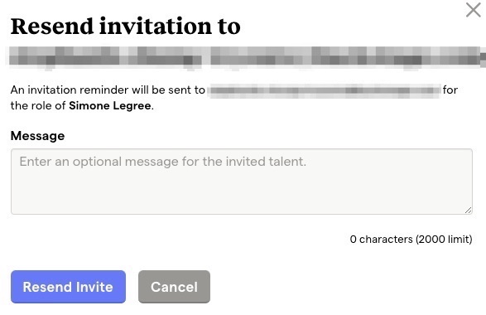Click the Message field label
This screenshot has height=315, width=486.
click(37, 136)
